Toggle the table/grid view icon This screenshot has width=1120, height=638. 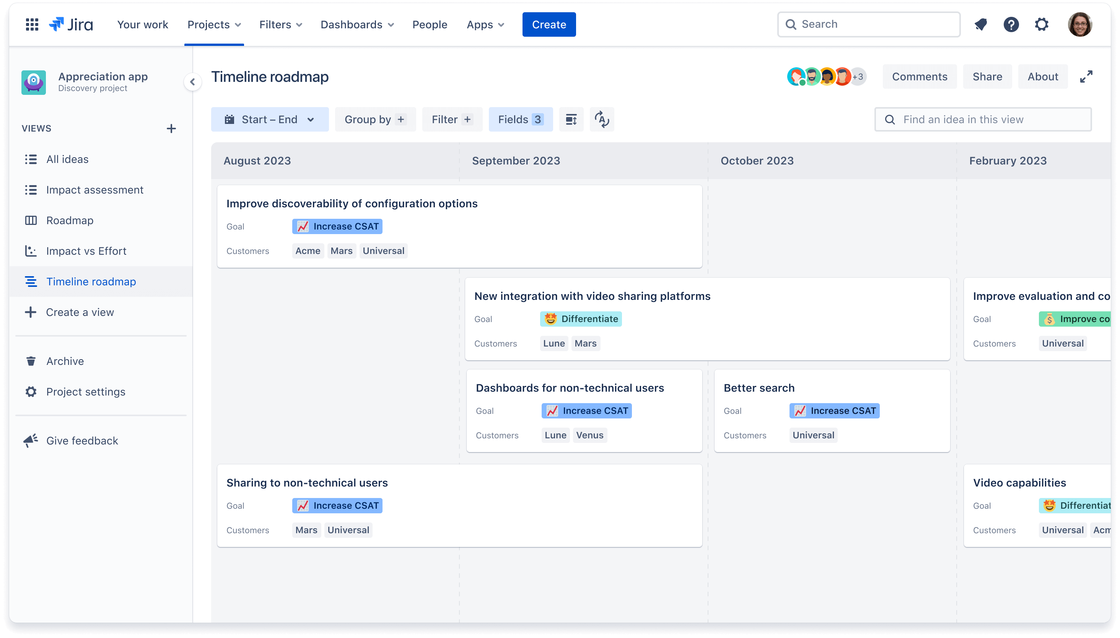coord(571,119)
